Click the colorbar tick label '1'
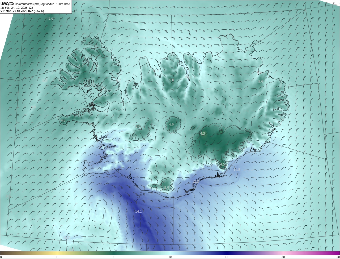The width and height of the screenshot is (340, 259). [x=57, y=257]
